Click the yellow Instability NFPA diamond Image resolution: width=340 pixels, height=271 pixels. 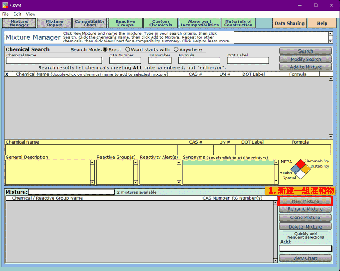(305, 169)
